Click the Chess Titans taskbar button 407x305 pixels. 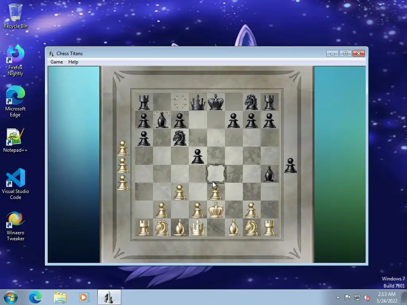(x=109, y=297)
